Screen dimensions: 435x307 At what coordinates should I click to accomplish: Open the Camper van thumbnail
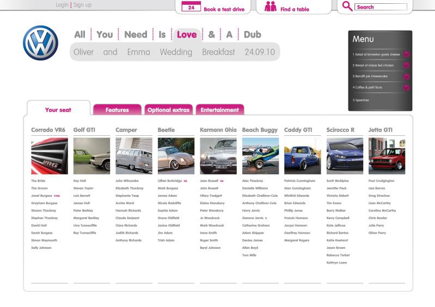click(134, 156)
